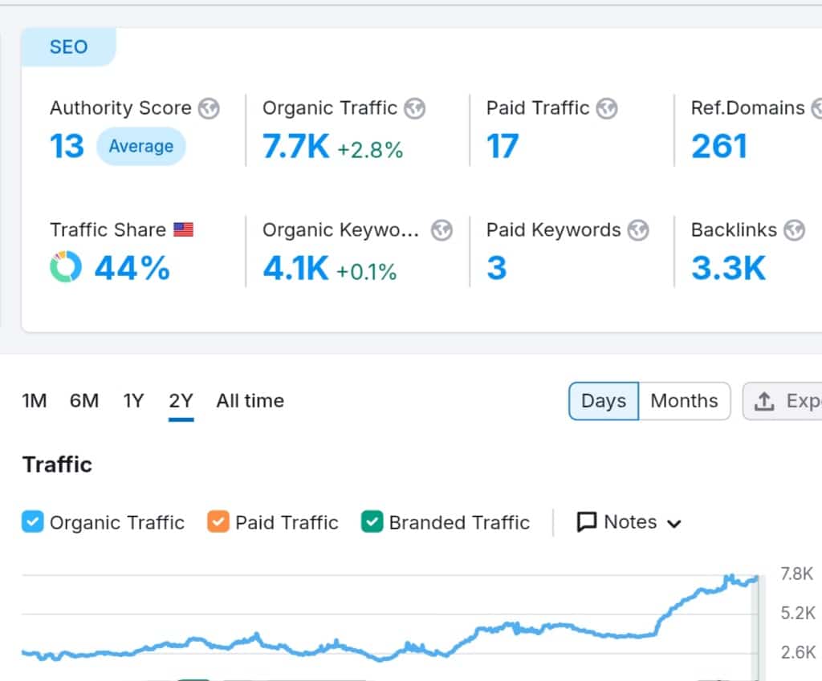Click globe icon beside Organic Keywords

(x=442, y=230)
